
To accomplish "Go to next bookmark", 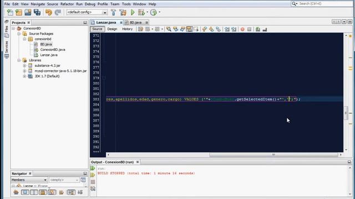I will [211, 29].
